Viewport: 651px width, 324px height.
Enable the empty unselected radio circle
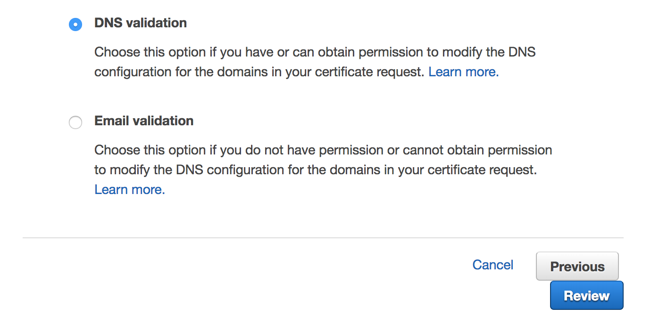pyautogui.click(x=75, y=123)
